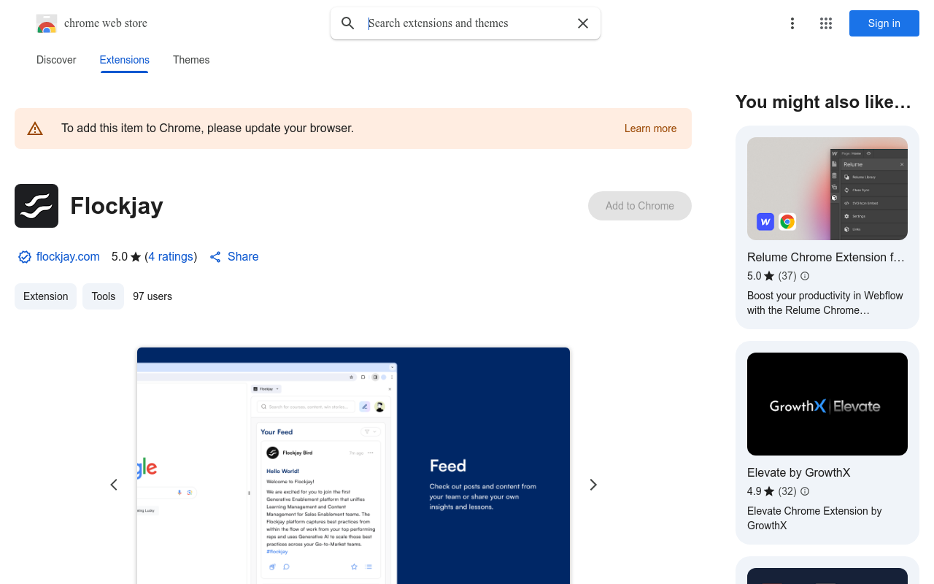Image resolution: width=934 pixels, height=584 pixels.
Task: Focus the Search extensions and themes field
Action: [x=467, y=23]
